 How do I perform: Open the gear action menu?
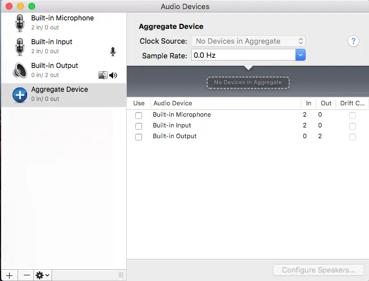[42, 275]
